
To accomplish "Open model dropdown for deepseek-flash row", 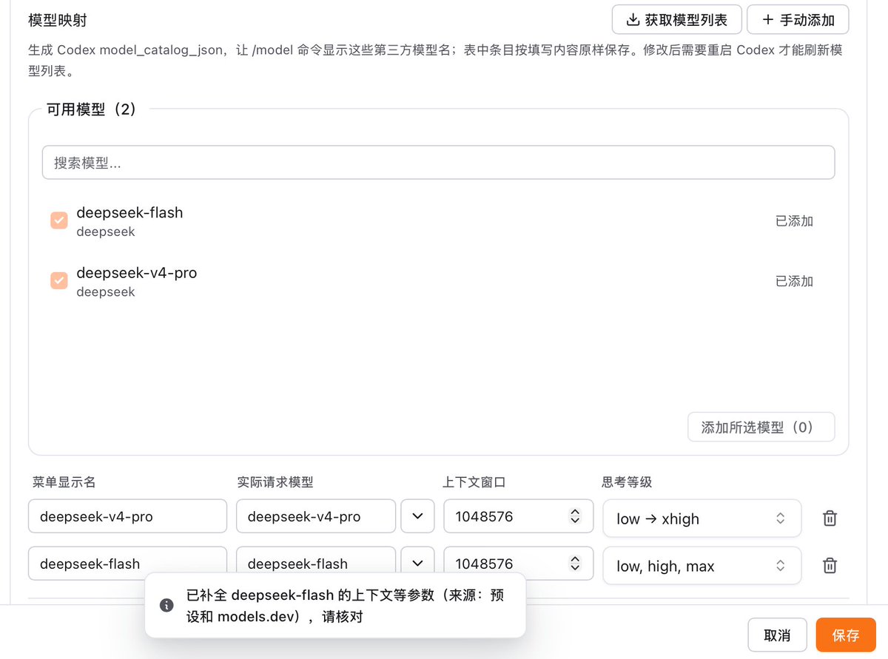I will [x=417, y=563].
